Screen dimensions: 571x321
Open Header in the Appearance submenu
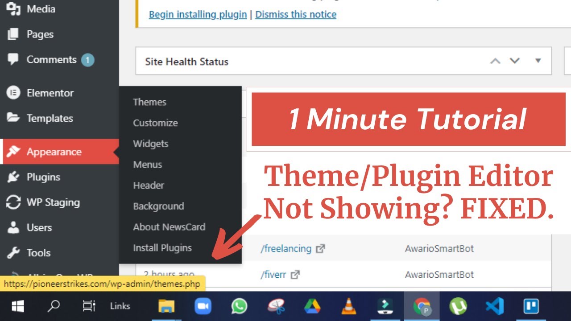point(149,185)
